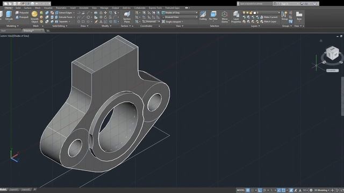Click the Smooth Object icon

(34, 17)
